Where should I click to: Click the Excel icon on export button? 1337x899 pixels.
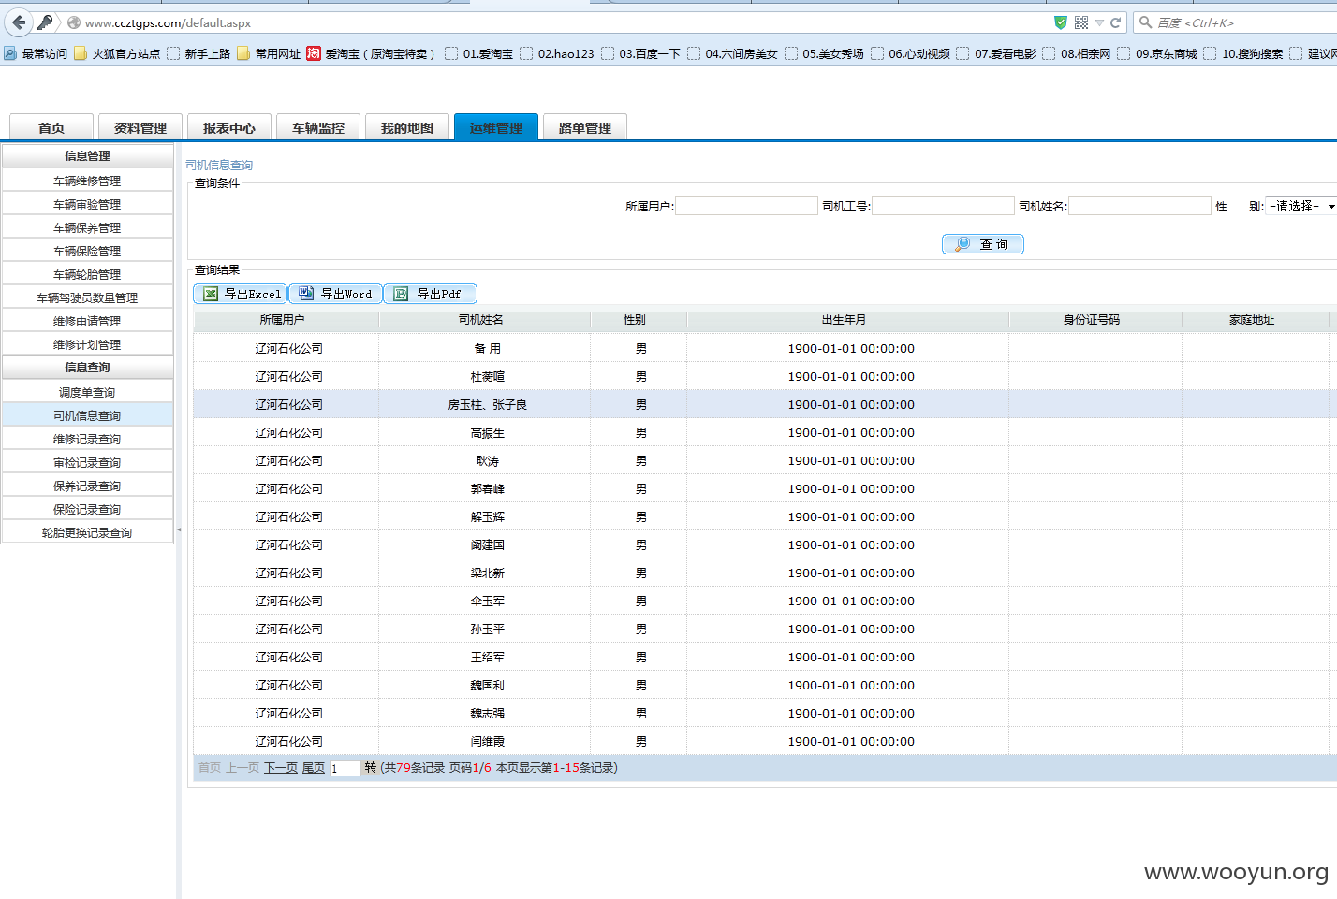pos(211,294)
